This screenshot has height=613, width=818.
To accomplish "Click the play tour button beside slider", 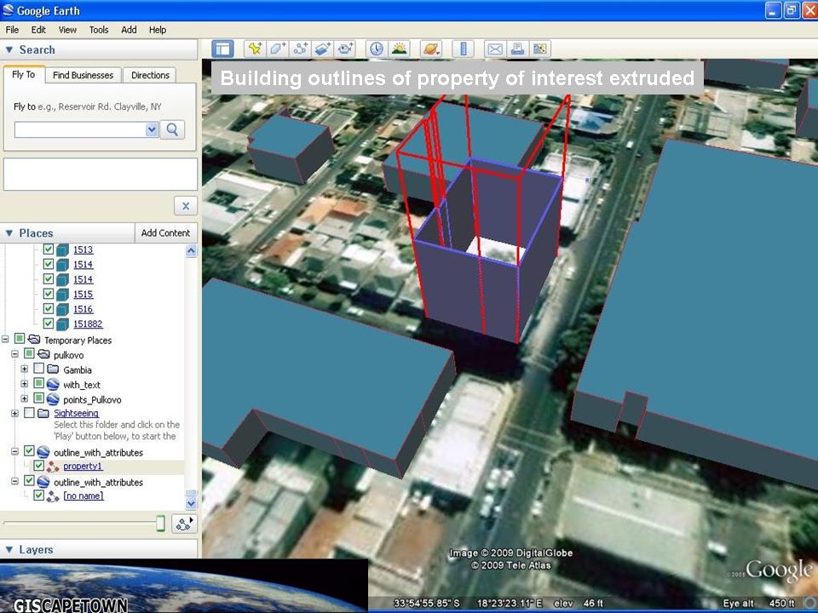I will coord(184,524).
